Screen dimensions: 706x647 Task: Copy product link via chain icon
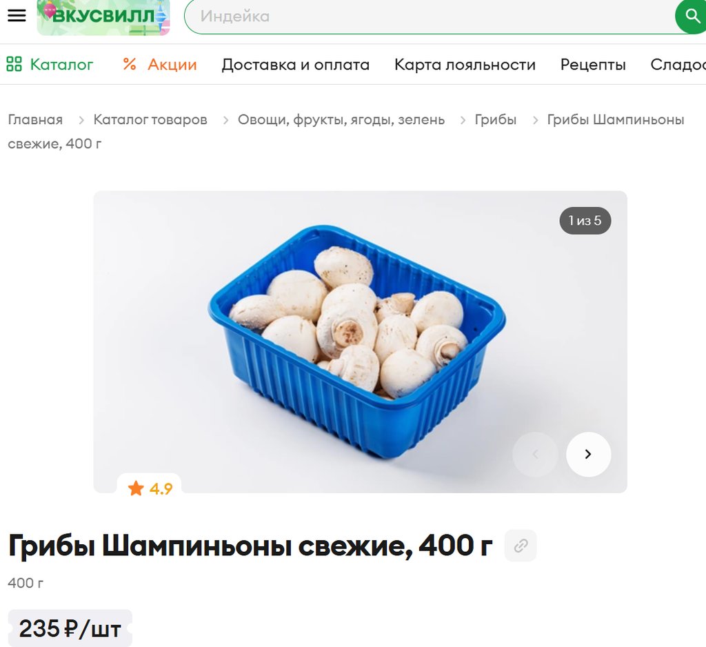(521, 546)
